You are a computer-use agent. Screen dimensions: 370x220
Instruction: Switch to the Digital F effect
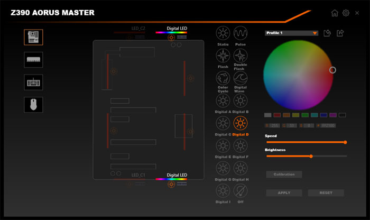tap(240, 145)
